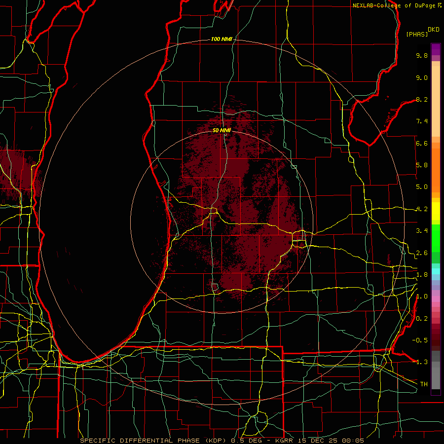This screenshot has height=444, width=444.
Task: Click the 6.6 scale value
Action: tap(422, 143)
